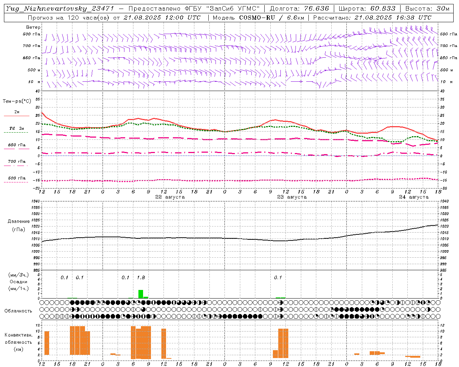Click the 22 августа date label

170,197
